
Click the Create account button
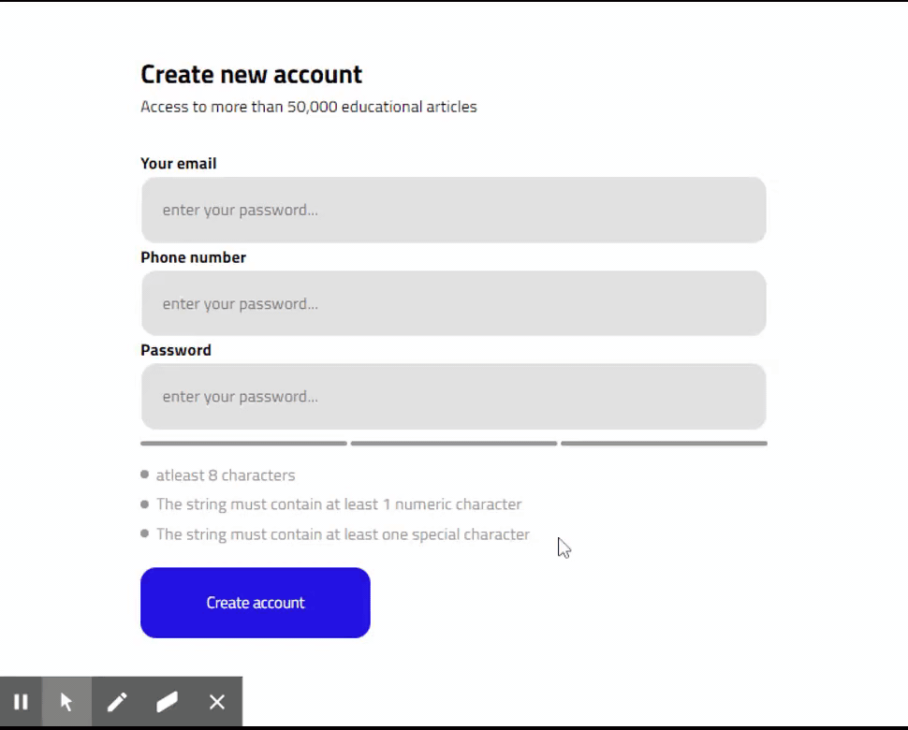[x=255, y=603]
